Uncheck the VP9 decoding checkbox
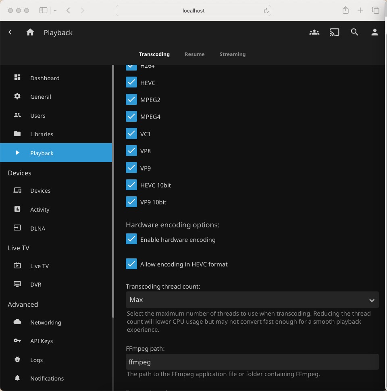The height and width of the screenshot is (391, 387). point(131,168)
